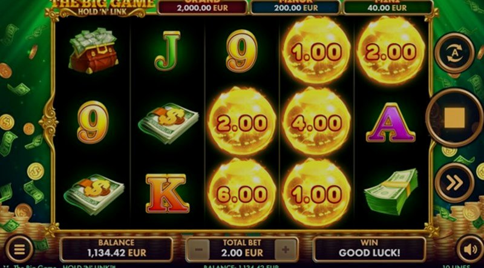Decrease total bet with minus button
Image resolution: width=484 pixels, height=268 pixels.
(198, 249)
